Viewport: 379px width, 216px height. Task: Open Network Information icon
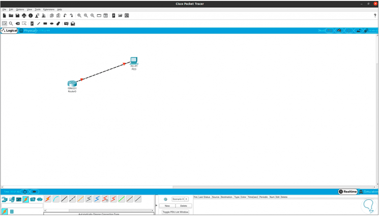tap(31, 15)
